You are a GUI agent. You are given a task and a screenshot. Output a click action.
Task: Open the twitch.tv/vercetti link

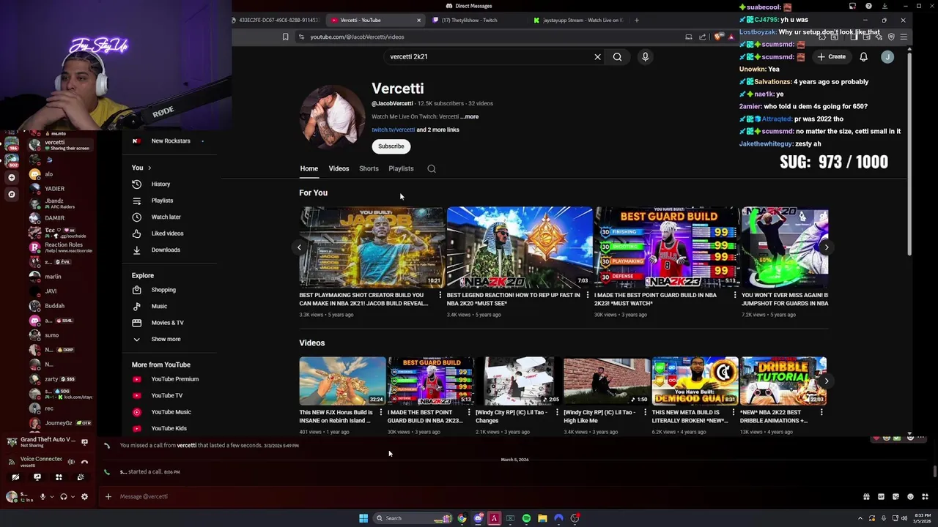pos(393,130)
